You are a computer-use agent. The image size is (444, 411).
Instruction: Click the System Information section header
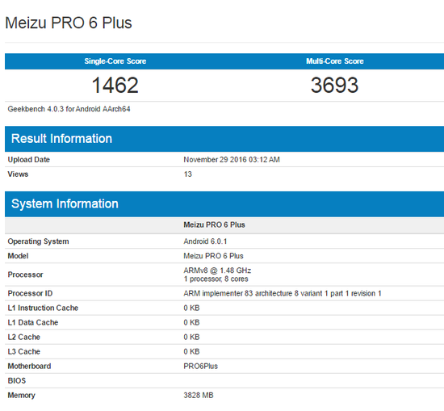tap(65, 204)
